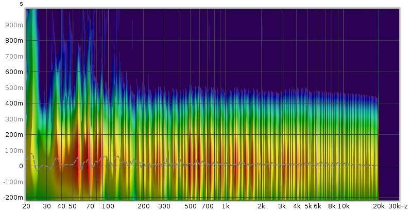The width and height of the screenshot is (412, 212).
Task: Click the 70 frequency axis label
Action: click(x=90, y=206)
